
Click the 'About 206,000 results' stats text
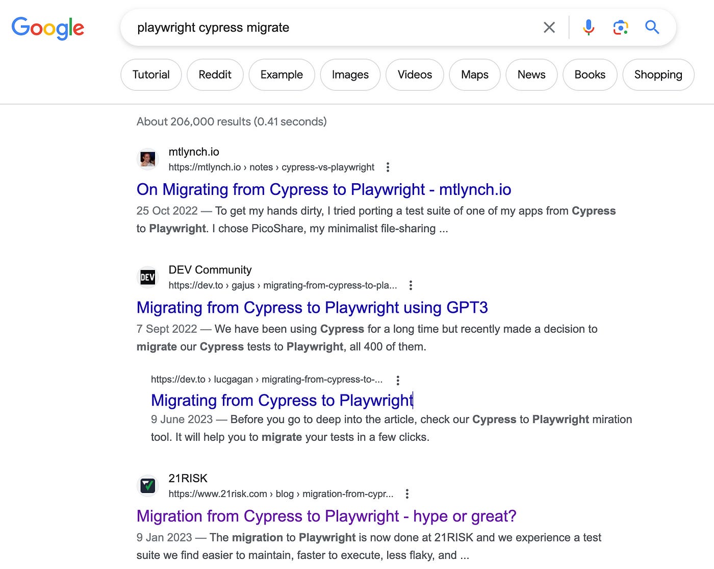click(x=232, y=121)
